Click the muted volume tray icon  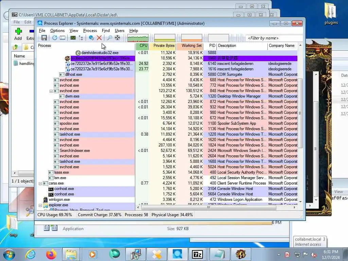314,255
